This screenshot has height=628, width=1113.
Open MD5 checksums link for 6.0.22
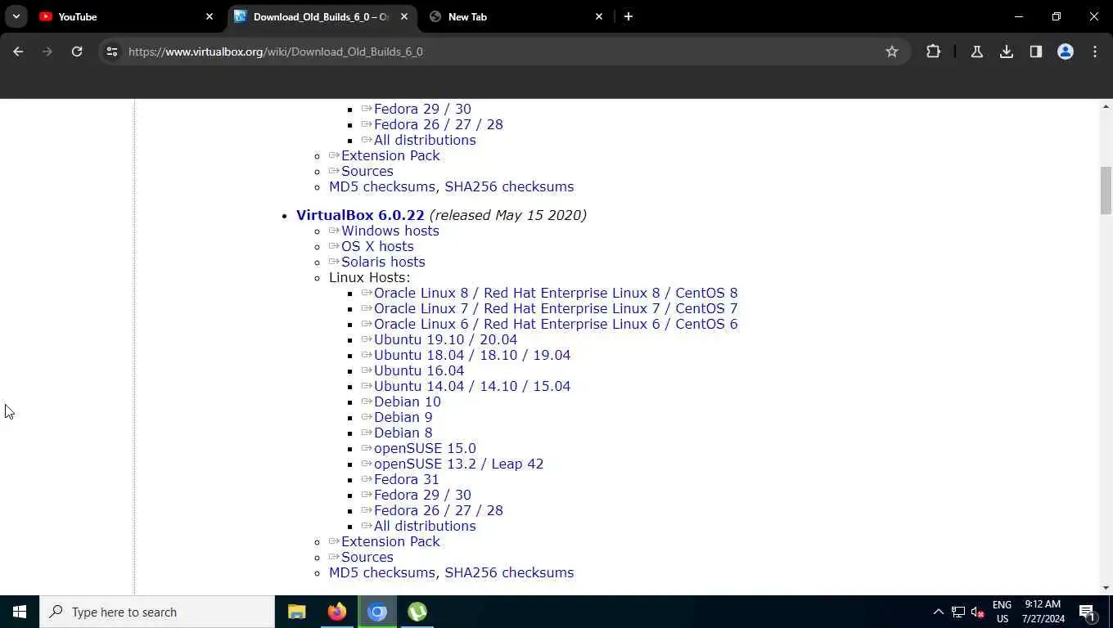382,572
